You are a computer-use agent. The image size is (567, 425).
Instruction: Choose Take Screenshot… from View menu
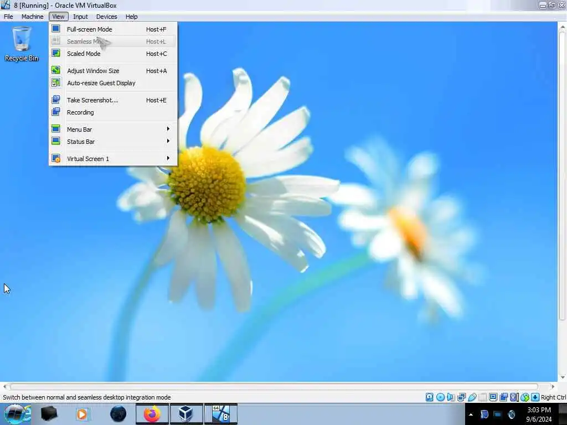click(x=113, y=100)
